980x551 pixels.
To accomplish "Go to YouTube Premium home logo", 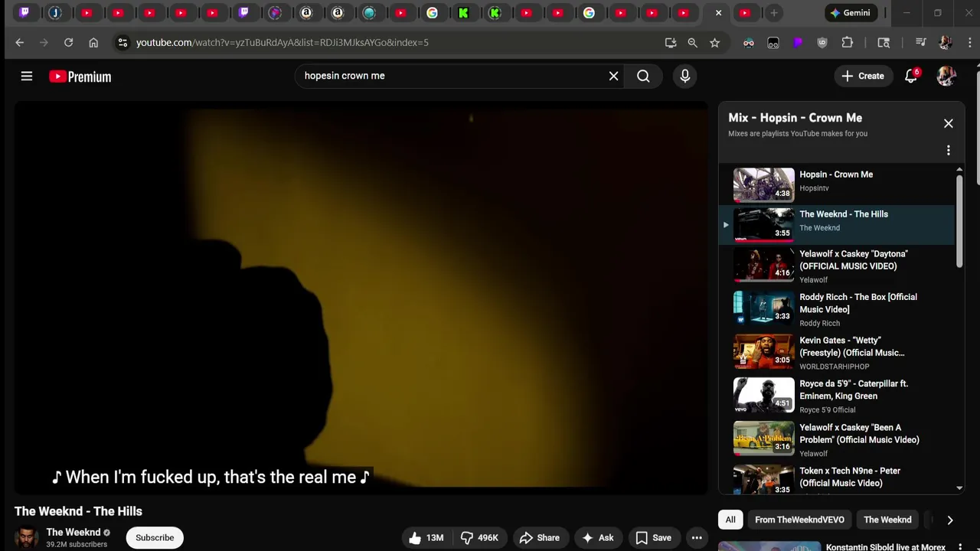I will coord(80,77).
